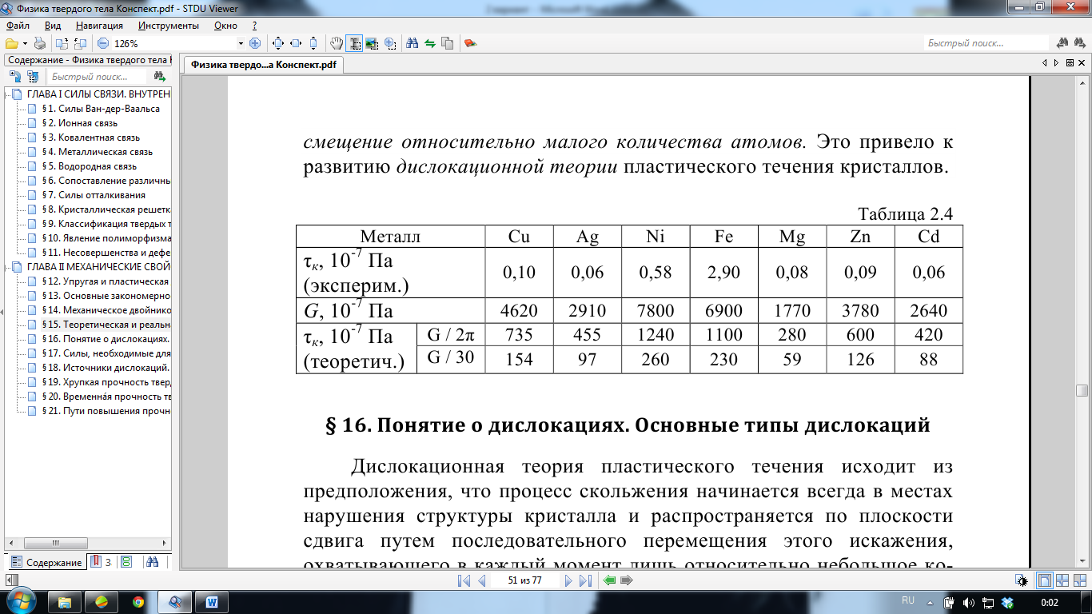Focus the contents panel quick search field
The image size is (1092, 614).
coord(98,77)
